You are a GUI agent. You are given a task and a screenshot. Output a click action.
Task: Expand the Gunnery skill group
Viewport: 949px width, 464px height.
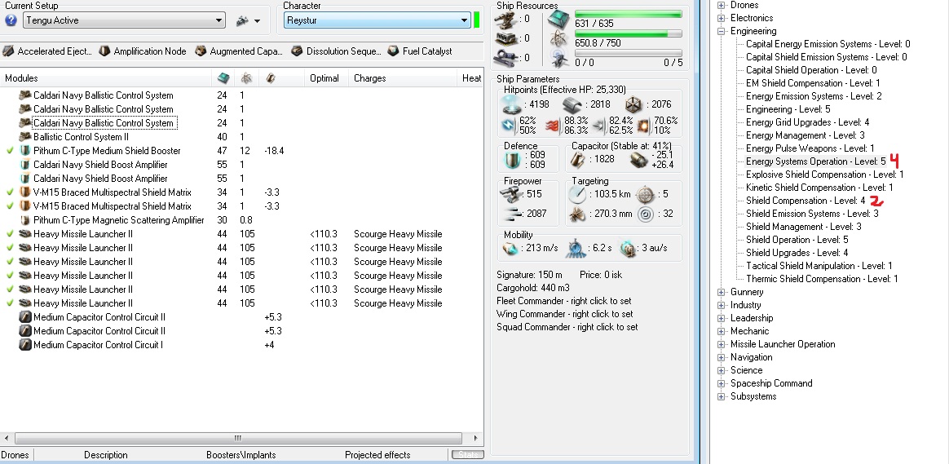(721, 292)
